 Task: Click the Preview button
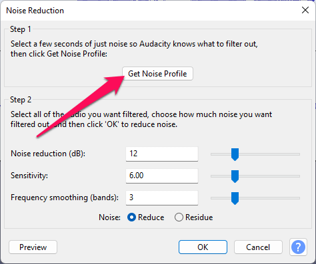(x=33, y=247)
